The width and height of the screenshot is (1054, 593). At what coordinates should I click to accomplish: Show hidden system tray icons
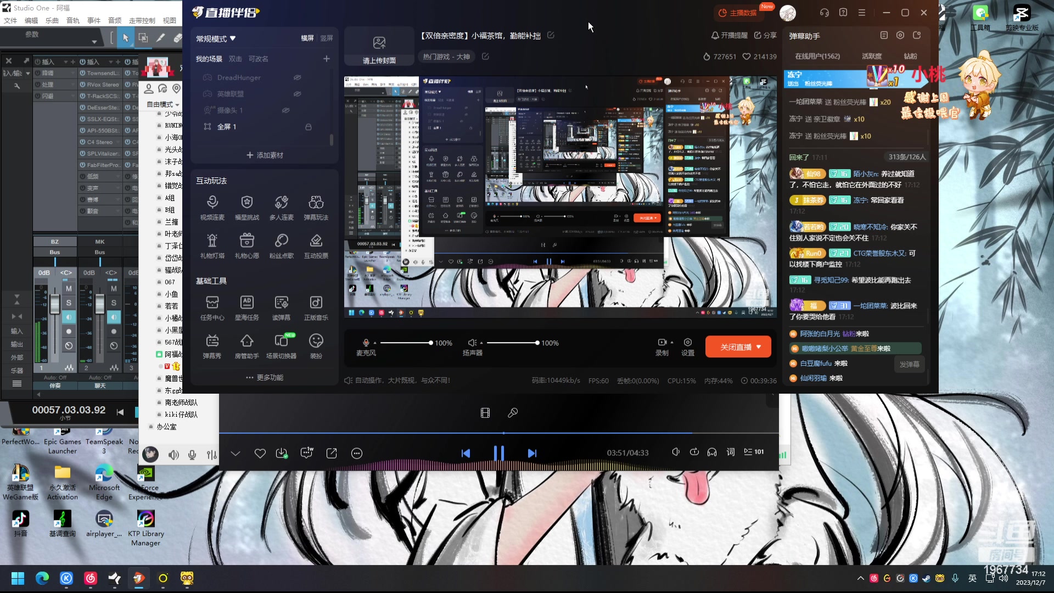(x=860, y=578)
